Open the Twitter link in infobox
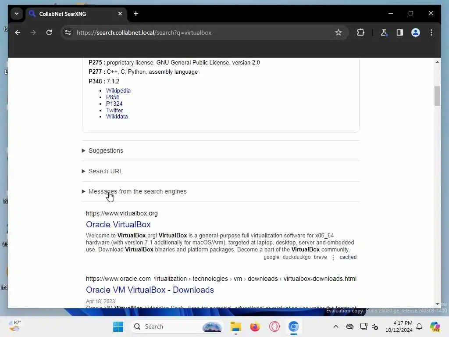This screenshot has height=337, width=449. [114, 110]
